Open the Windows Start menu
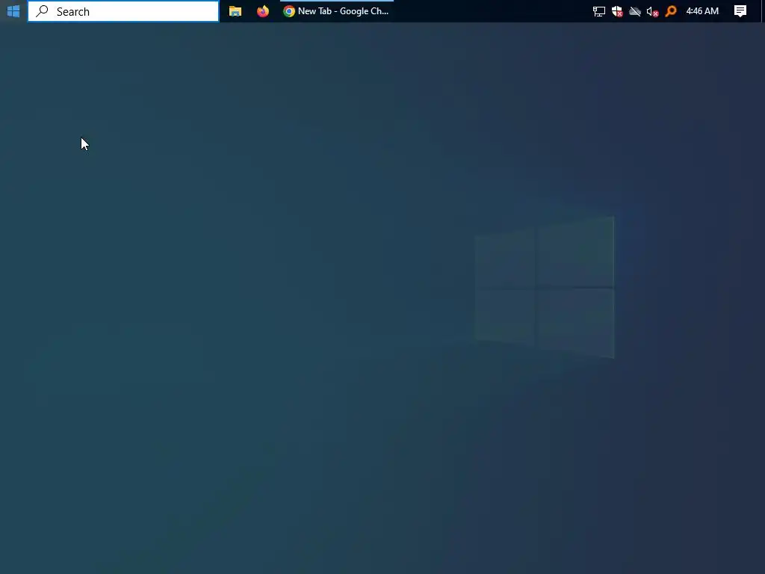765x574 pixels. (x=13, y=10)
